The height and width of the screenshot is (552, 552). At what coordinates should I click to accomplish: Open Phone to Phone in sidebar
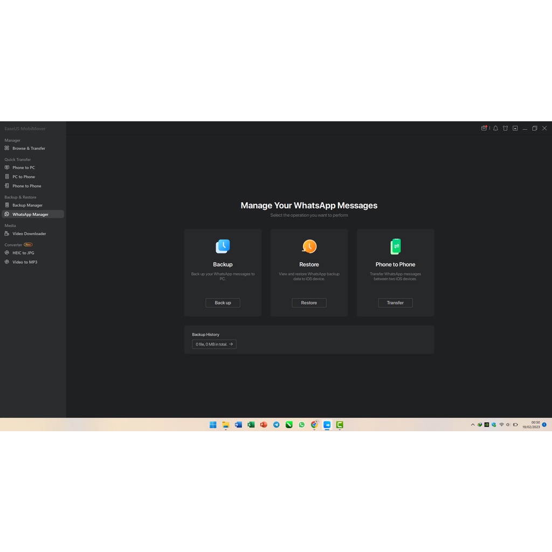coord(26,186)
